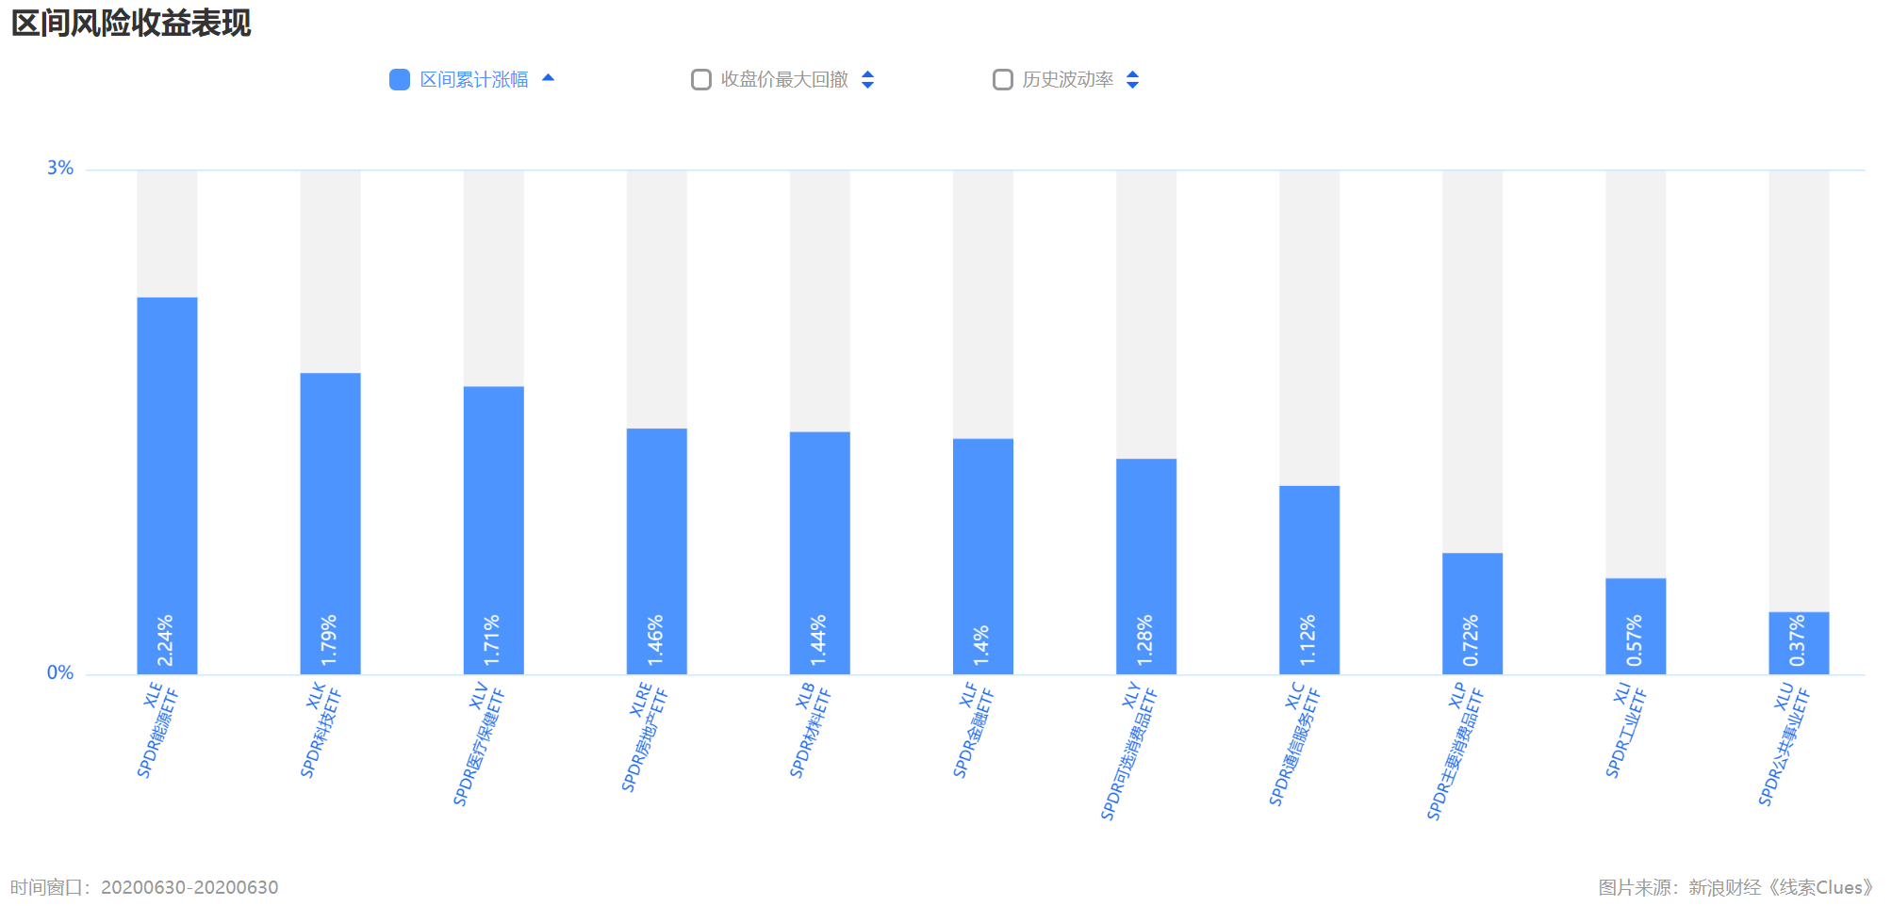Click the XLP SPDR主要消费品ETF axis label
The height and width of the screenshot is (906, 1892).
click(1456, 751)
